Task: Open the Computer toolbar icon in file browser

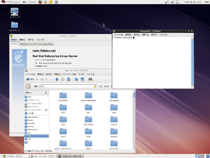Action: pyautogui.click(x=82, y=79)
